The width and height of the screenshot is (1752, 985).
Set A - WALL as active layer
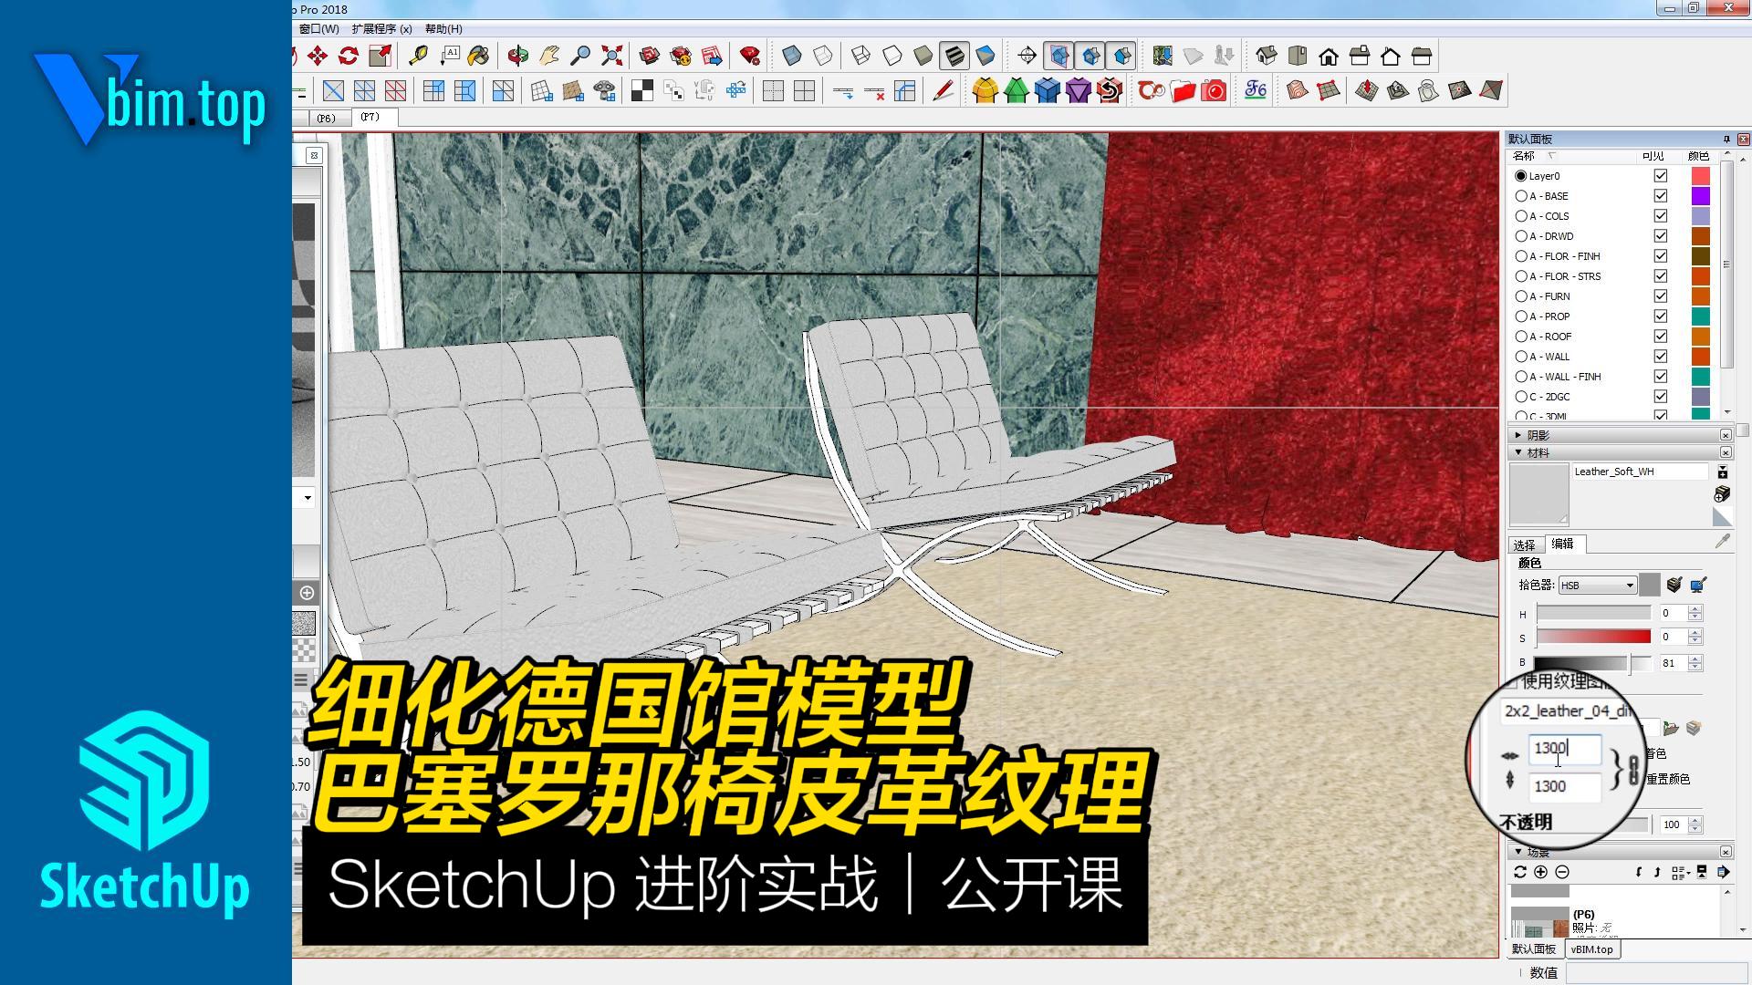click(1520, 357)
